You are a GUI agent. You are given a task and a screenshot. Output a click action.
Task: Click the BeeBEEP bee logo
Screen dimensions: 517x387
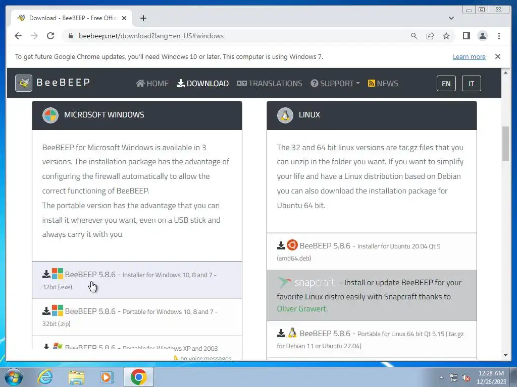pos(24,83)
